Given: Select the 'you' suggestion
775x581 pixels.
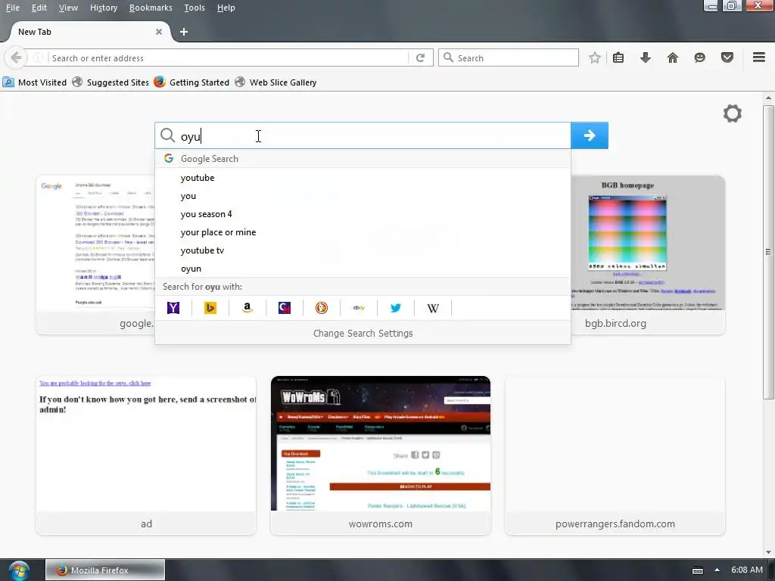Looking at the screenshot, I should (x=363, y=196).
